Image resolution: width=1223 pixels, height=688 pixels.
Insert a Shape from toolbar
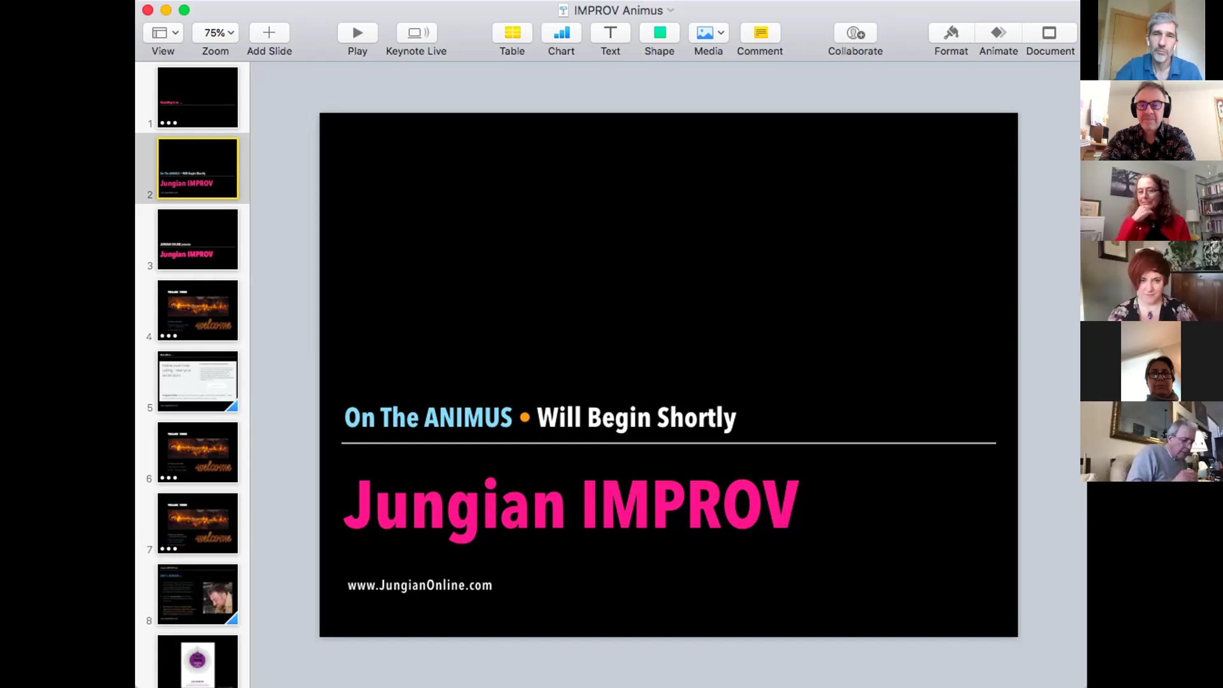click(659, 33)
